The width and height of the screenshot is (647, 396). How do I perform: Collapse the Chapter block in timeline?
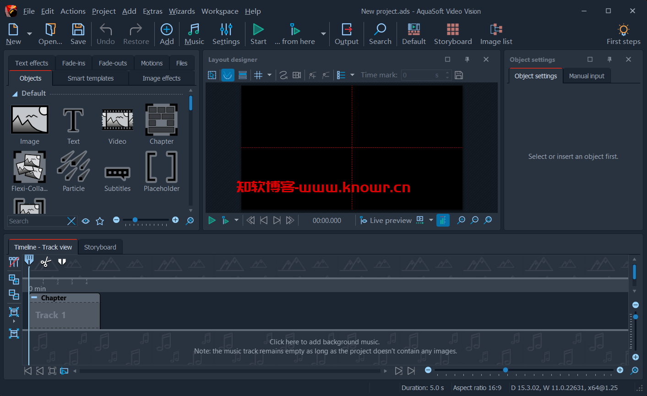point(34,298)
